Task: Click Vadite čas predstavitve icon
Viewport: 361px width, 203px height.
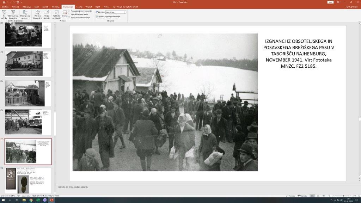Action: pyautogui.click(x=56, y=14)
